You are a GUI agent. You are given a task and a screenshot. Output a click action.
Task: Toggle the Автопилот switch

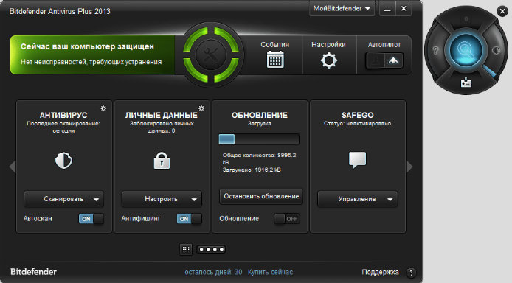pos(384,60)
